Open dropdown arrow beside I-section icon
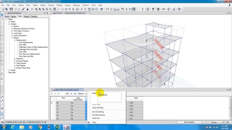 coord(145,9)
